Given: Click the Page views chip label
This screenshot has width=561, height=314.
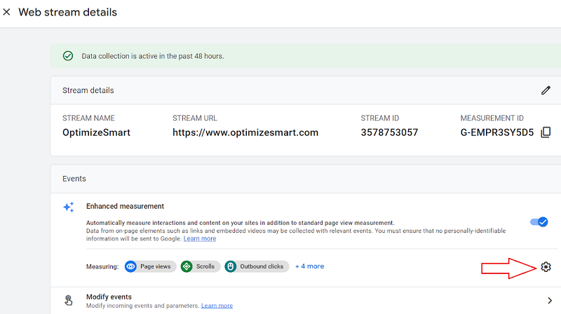Looking at the screenshot, I should coord(155,266).
